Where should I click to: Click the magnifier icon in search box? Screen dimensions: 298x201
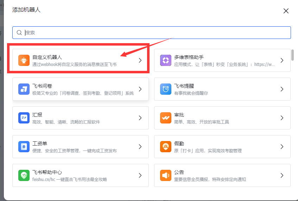[x=19, y=33]
